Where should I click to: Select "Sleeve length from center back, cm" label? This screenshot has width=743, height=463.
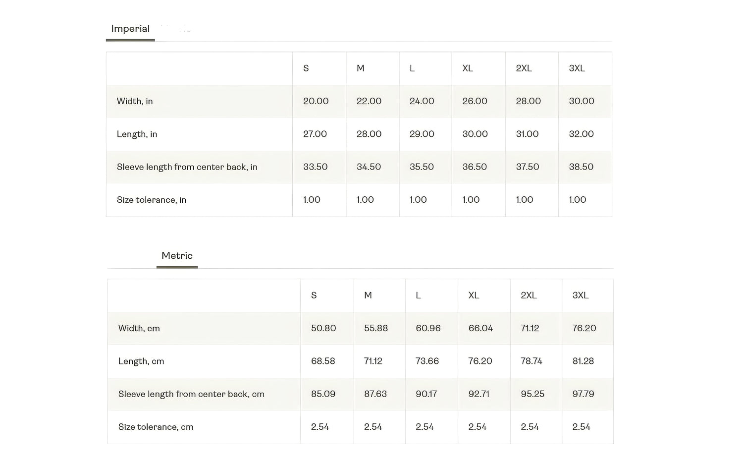click(x=191, y=394)
